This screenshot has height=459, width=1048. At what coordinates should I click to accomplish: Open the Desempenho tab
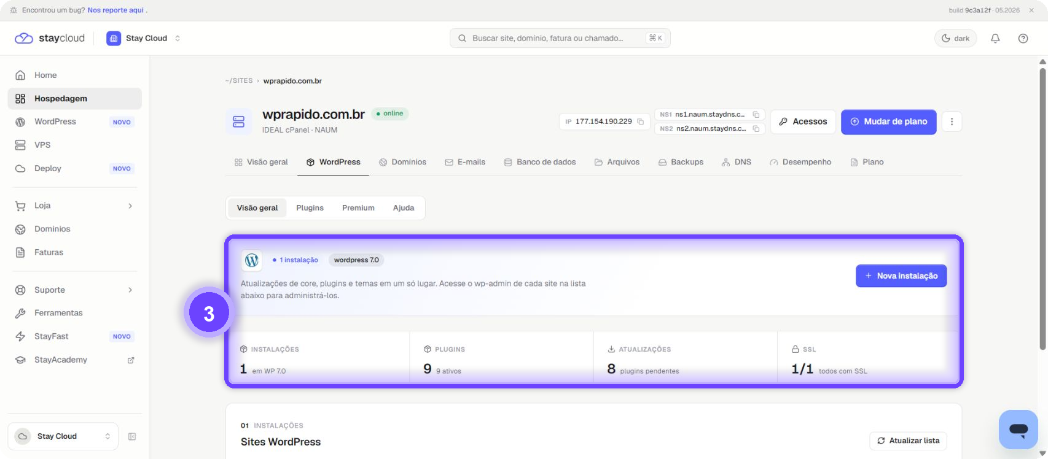pyautogui.click(x=800, y=162)
